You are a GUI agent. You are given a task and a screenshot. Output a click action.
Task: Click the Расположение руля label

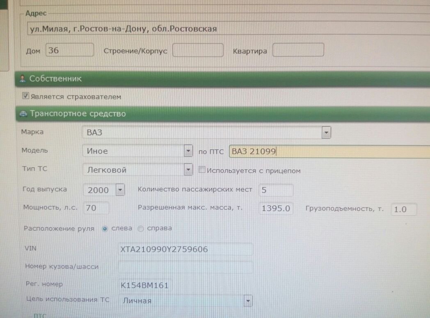tap(59, 228)
